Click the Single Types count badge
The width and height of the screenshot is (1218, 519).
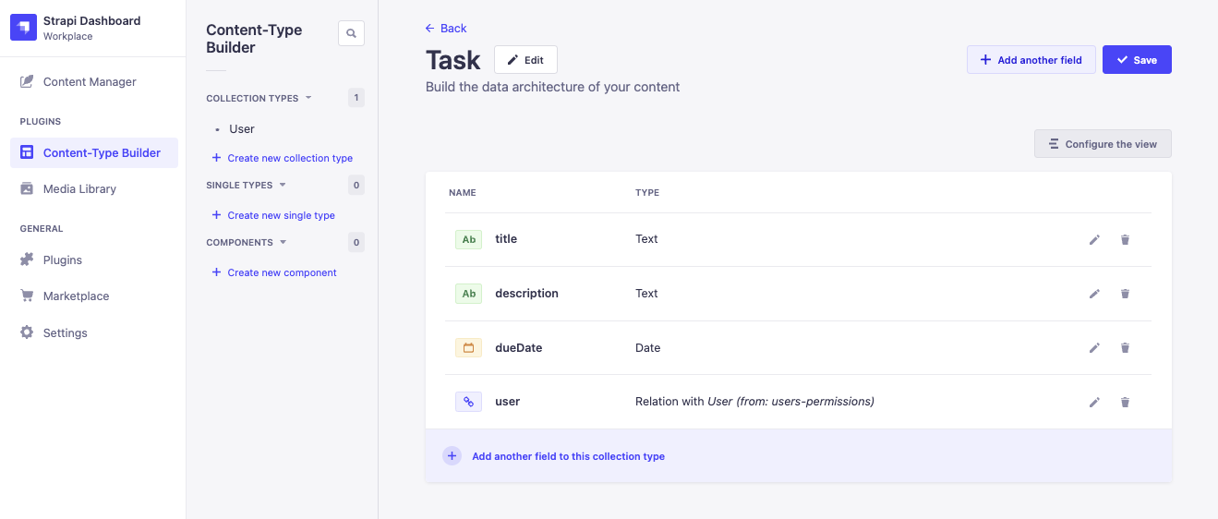(x=356, y=186)
